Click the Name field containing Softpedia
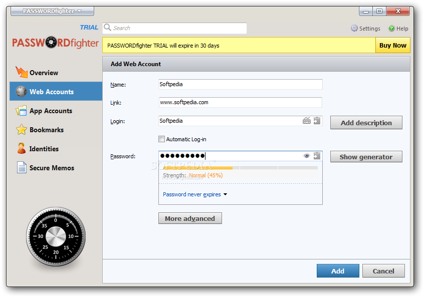 click(241, 84)
